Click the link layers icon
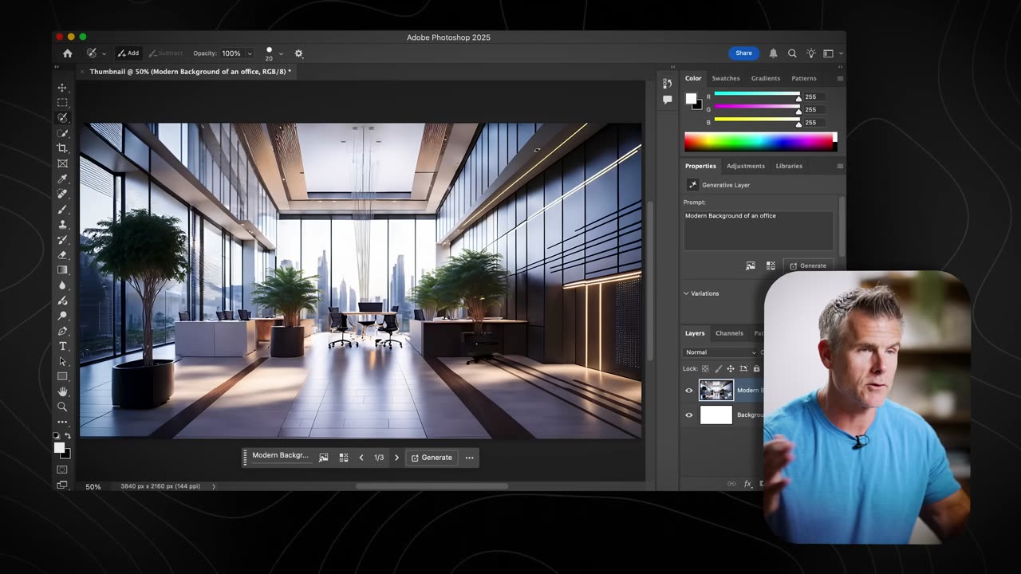1021x574 pixels. click(731, 483)
